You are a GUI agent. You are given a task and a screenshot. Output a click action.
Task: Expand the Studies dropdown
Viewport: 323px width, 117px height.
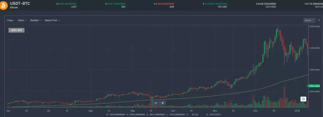click(36, 20)
